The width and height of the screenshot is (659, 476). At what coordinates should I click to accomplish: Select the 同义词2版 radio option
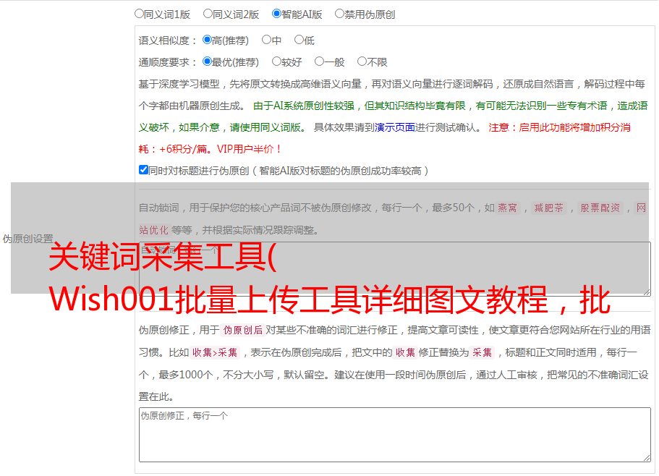pyautogui.click(x=208, y=13)
